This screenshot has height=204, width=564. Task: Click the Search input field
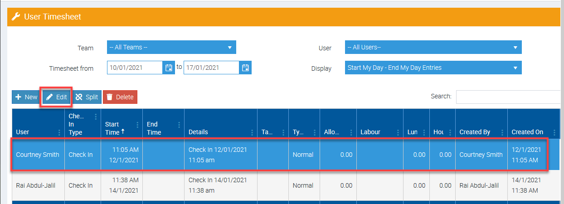[508, 97]
